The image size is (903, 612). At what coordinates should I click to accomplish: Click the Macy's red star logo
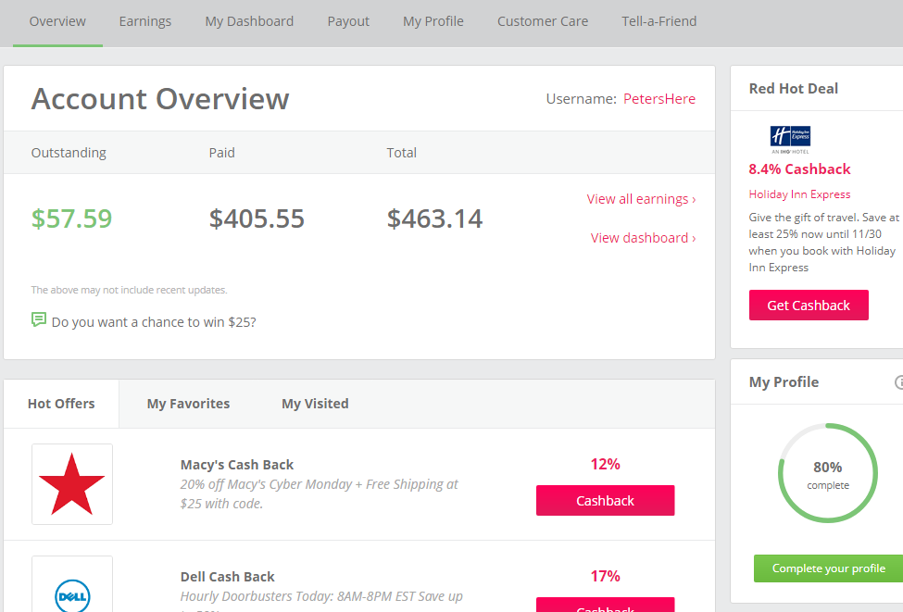[x=72, y=484]
